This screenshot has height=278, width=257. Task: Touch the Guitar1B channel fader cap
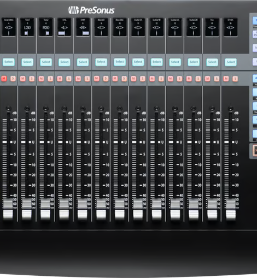tap(156, 209)
